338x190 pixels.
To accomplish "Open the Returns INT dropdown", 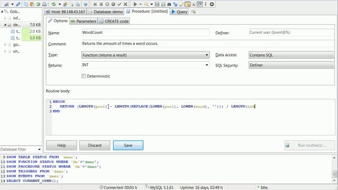I will click(146, 65).
